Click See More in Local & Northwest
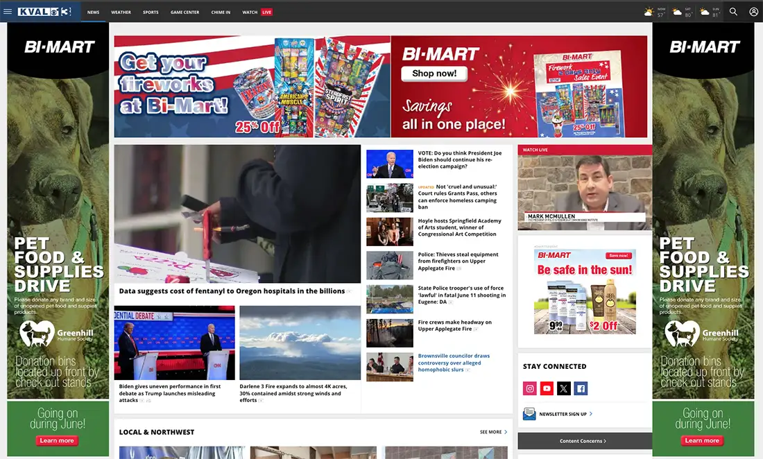This screenshot has width=763, height=459. tap(493, 432)
